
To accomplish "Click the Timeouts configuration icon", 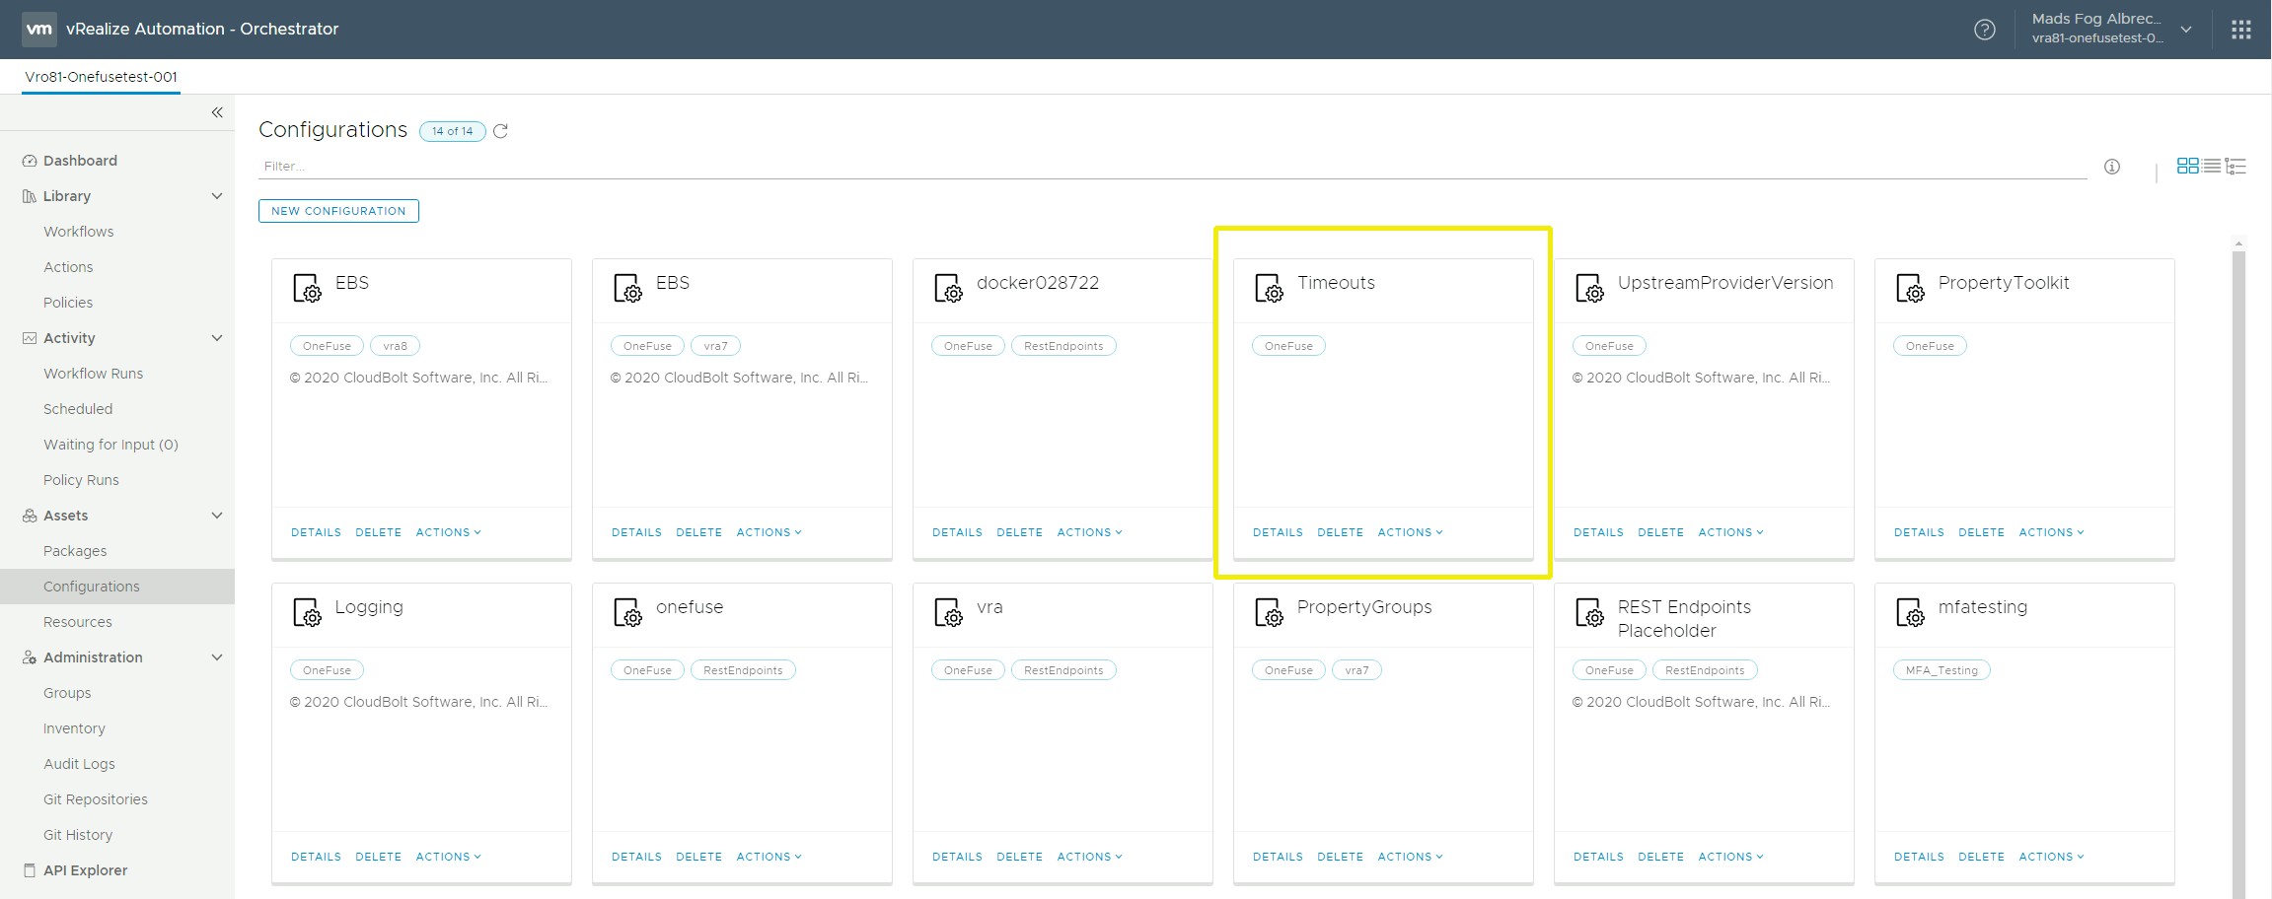I will tap(1269, 288).
